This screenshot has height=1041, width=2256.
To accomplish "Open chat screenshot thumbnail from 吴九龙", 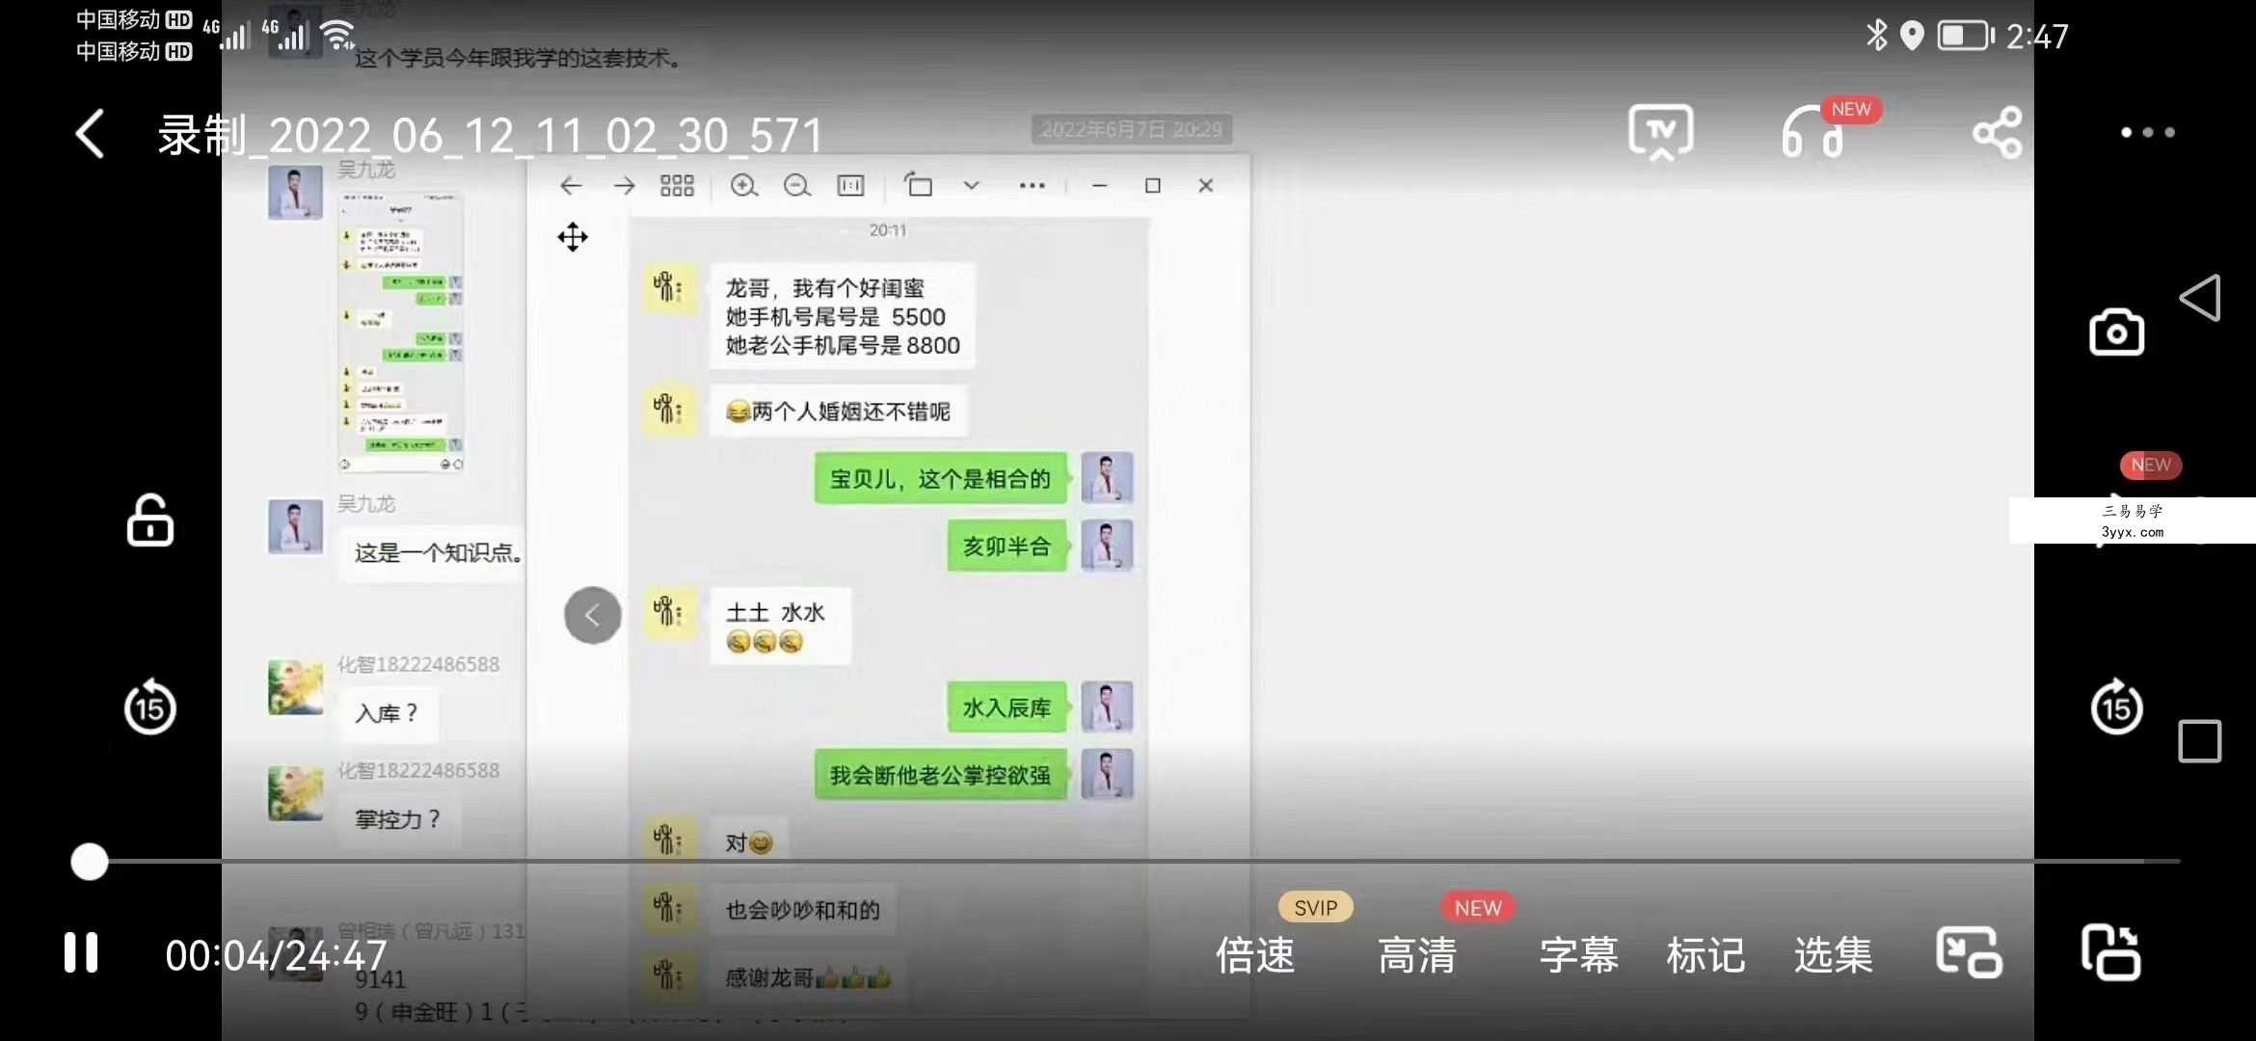I will (401, 332).
